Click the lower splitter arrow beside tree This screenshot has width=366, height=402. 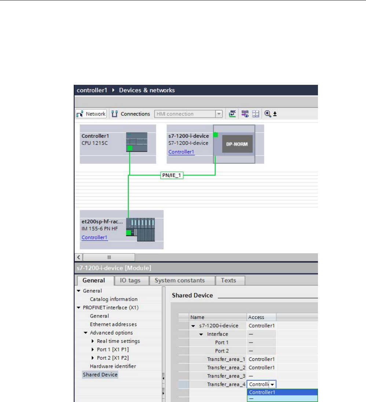point(164,393)
